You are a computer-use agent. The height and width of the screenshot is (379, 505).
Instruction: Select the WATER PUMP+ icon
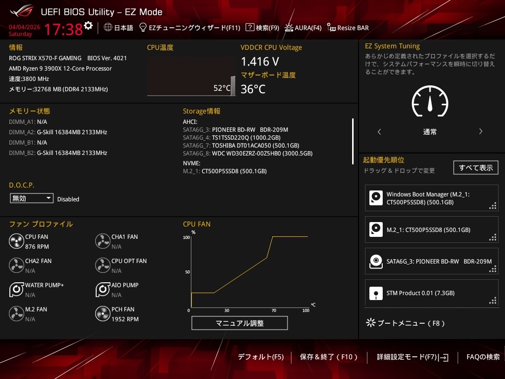pyautogui.click(x=16, y=289)
